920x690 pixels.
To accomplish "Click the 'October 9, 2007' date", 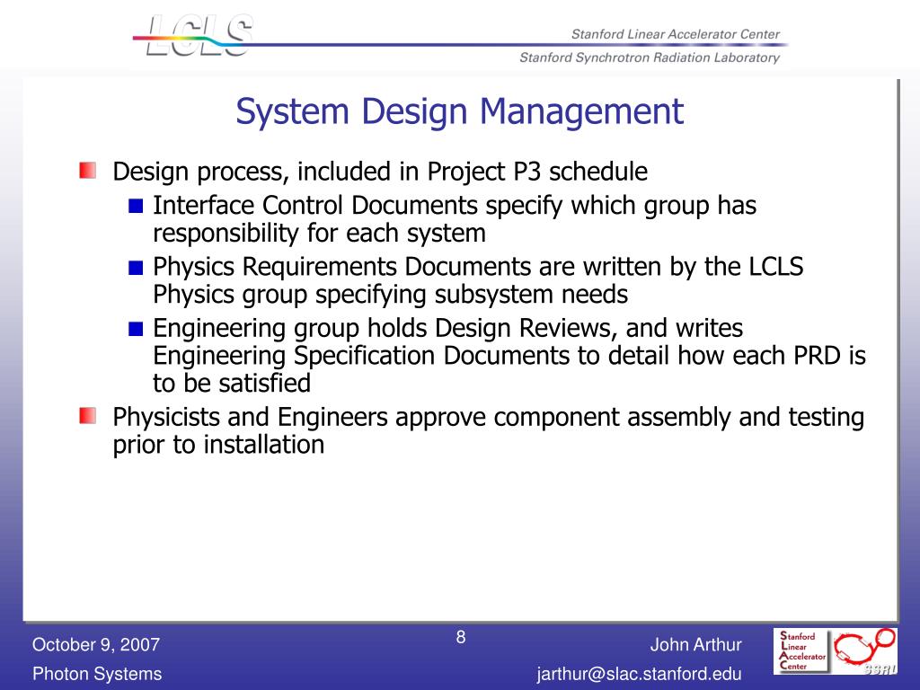I will pyautogui.click(x=95, y=644).
